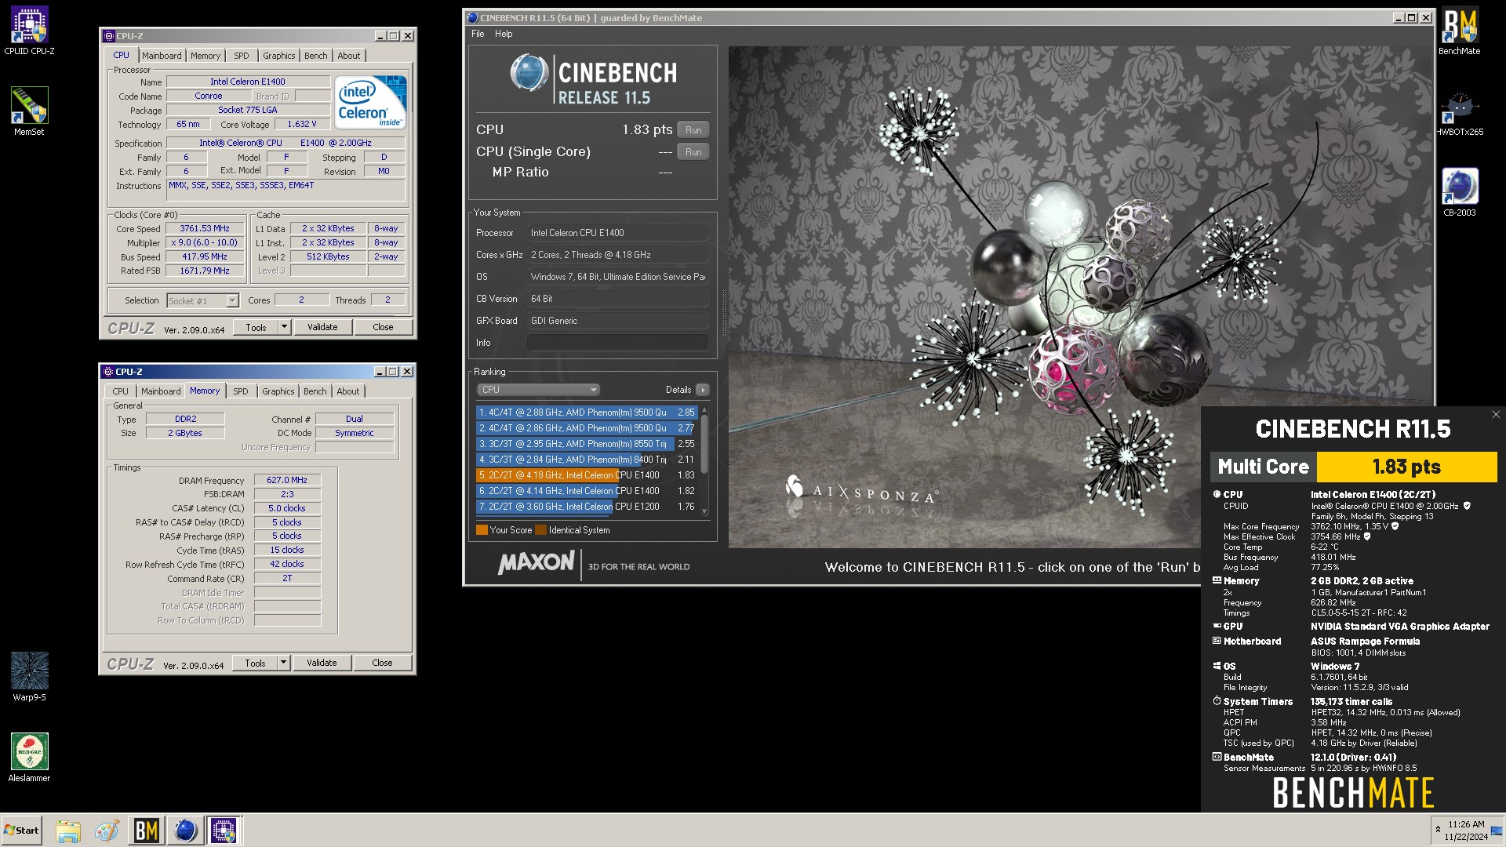
Task: Click the Cinebench render preview image
Action: 1082,296
